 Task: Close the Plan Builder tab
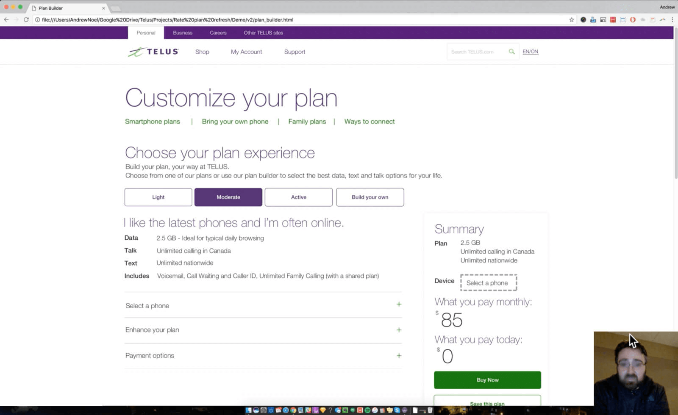(103, 8)
